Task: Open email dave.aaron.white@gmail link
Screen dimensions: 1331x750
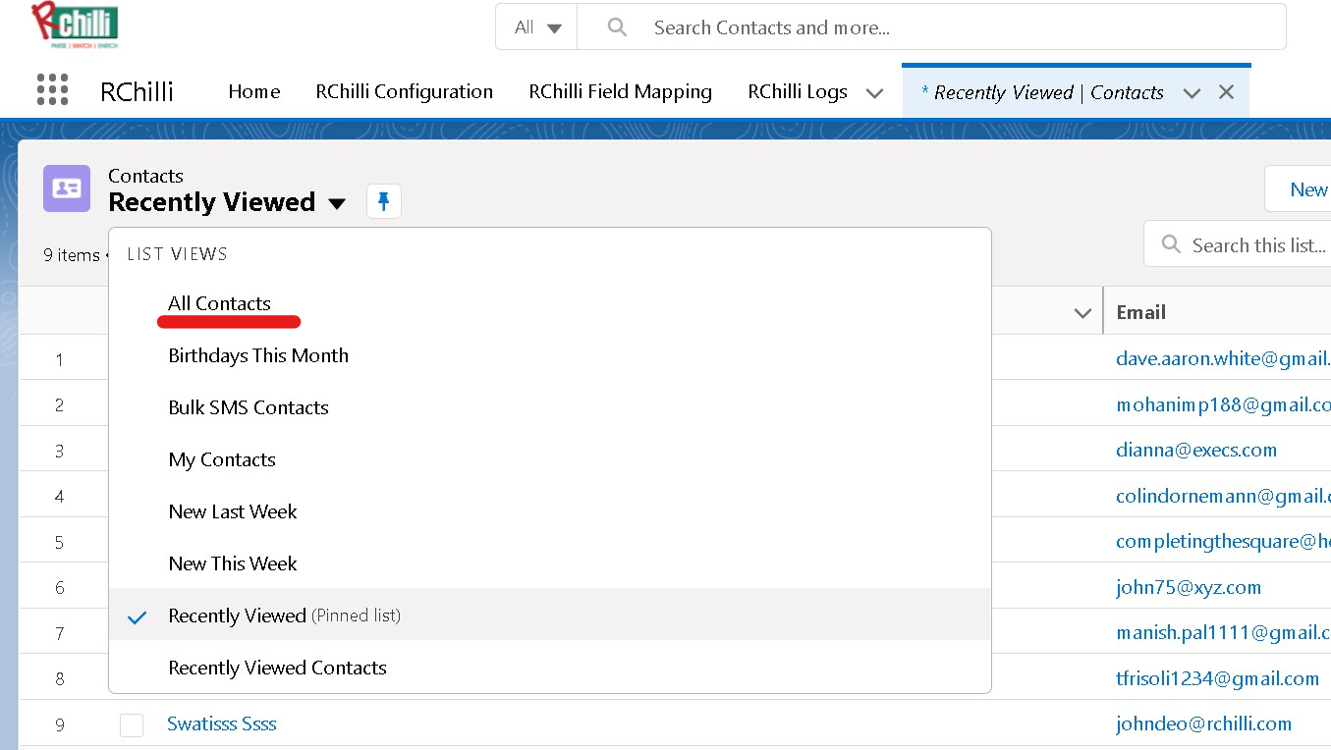Action: (x=1223, y=358)
